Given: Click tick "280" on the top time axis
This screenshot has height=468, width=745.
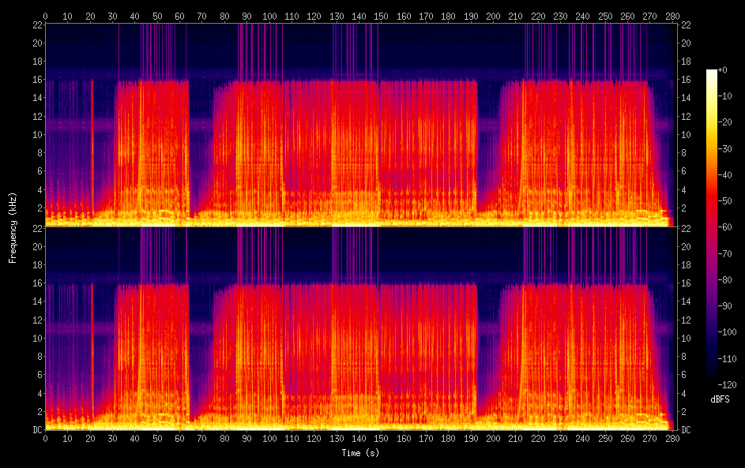Looking at the screenshot, I should 672,16.
